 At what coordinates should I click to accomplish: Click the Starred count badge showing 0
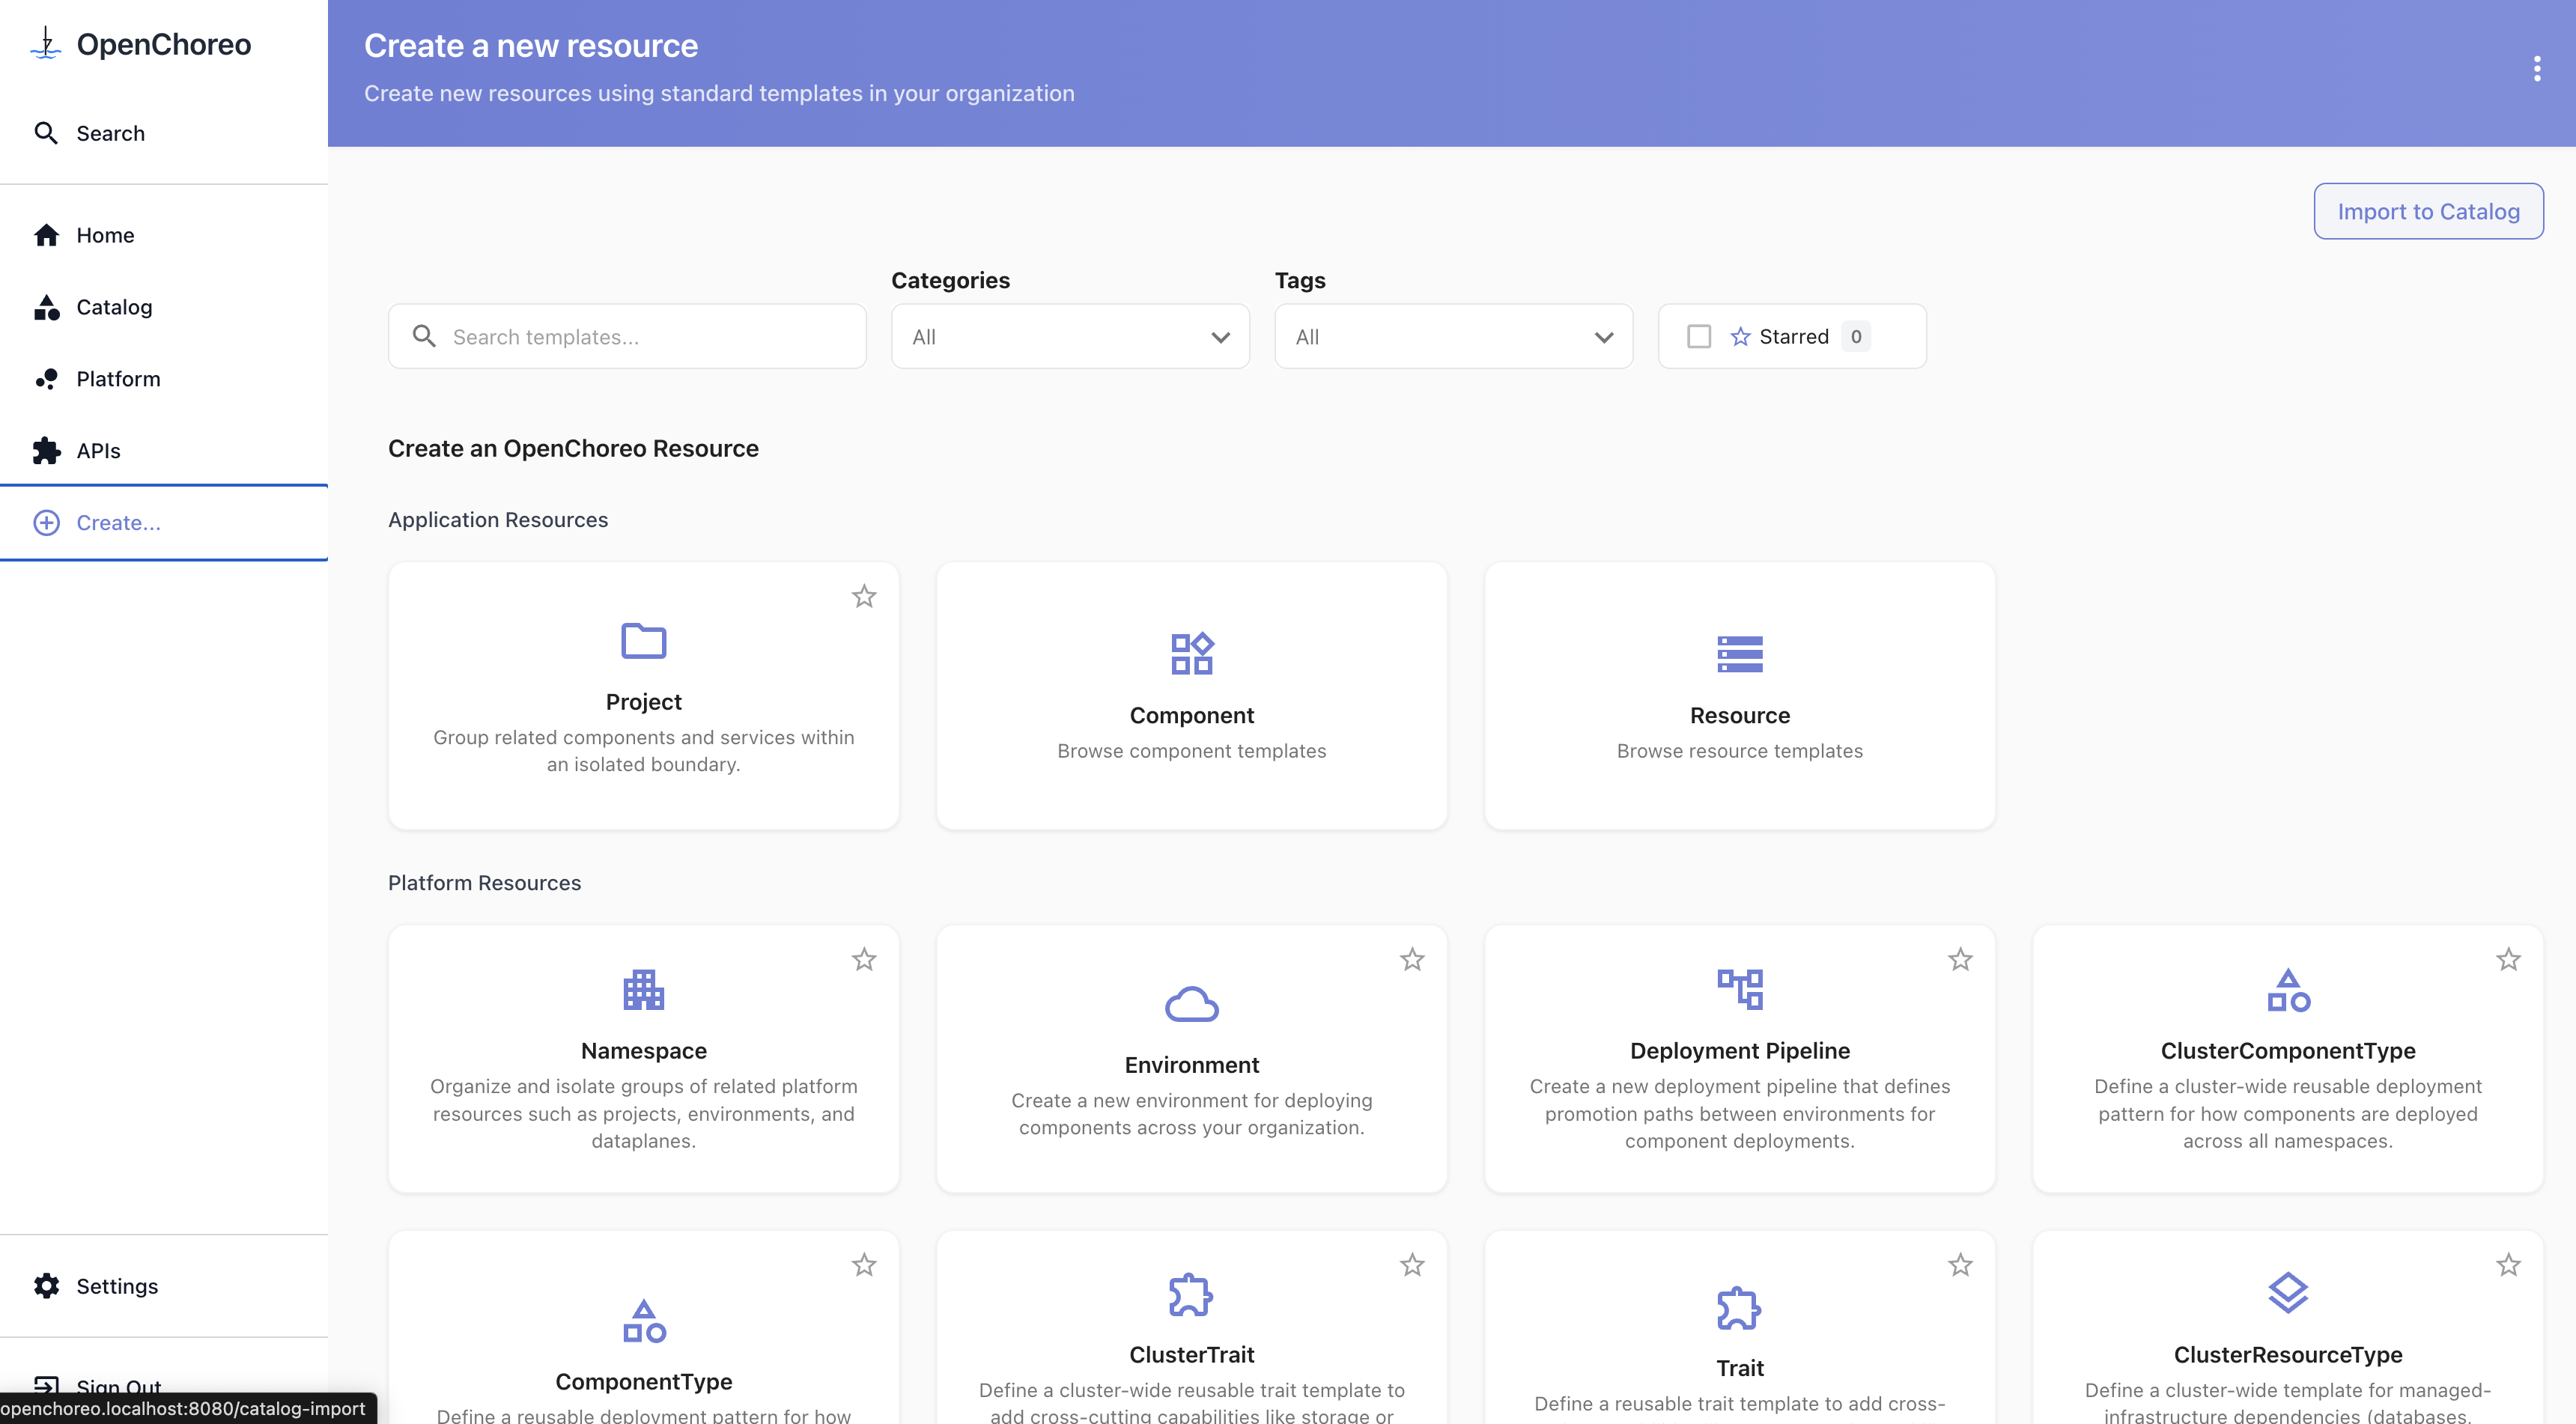1856,336
